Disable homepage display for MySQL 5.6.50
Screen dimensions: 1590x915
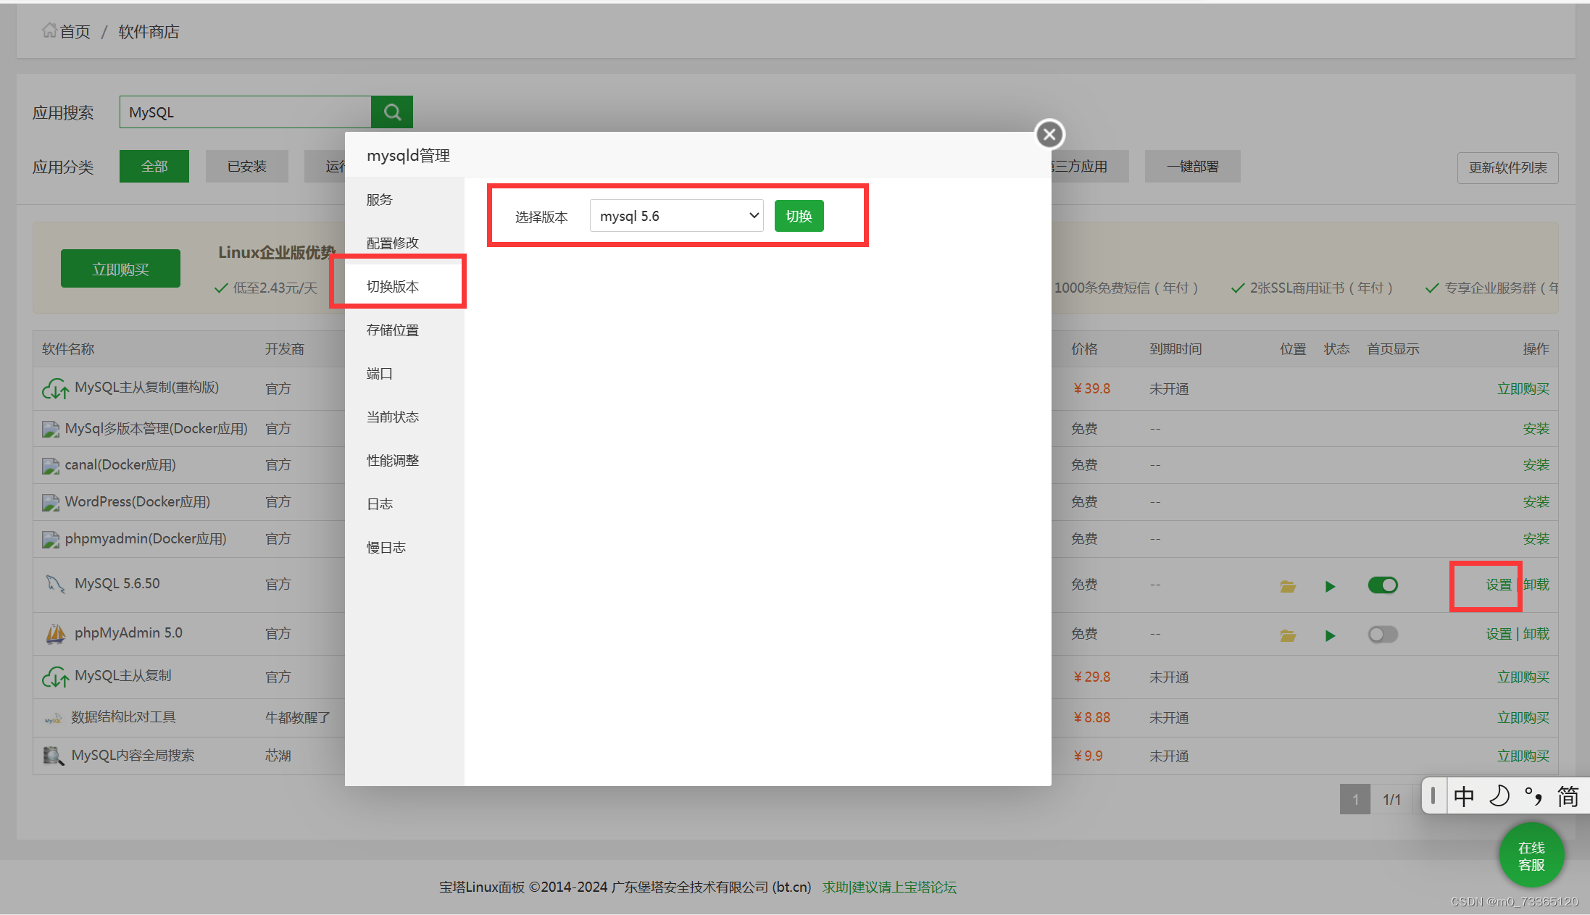(1383, 585)
